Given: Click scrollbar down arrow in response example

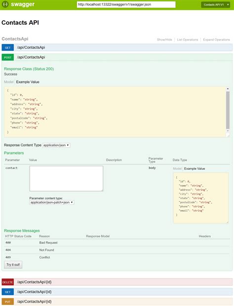Looking at the screenshot, I should tap(228, 131).
